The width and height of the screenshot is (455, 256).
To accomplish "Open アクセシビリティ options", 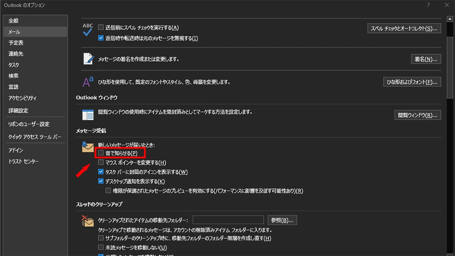I will click(x=35, y=98).
